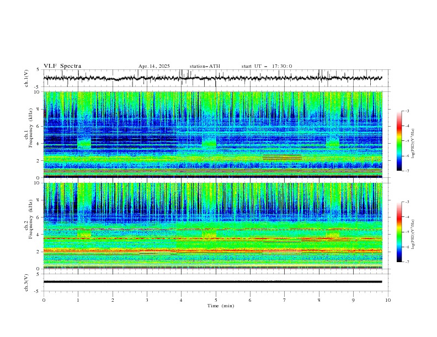Click the ch.1 'Frequency (kHz)' axis label
The height and width of the screenshot is (337, 437).
pyautogui.click(x=31, y=128)
